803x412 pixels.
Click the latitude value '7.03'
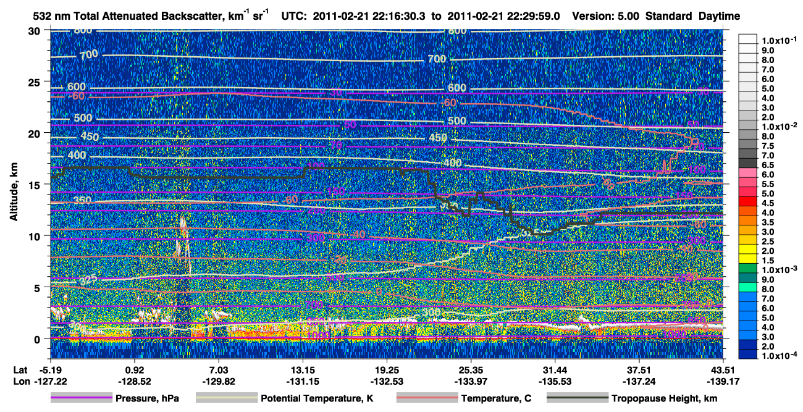point(219,370)
